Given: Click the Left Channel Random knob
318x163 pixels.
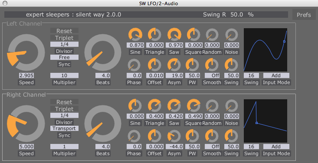Looking at the screenshot, I should click(212, 35).
